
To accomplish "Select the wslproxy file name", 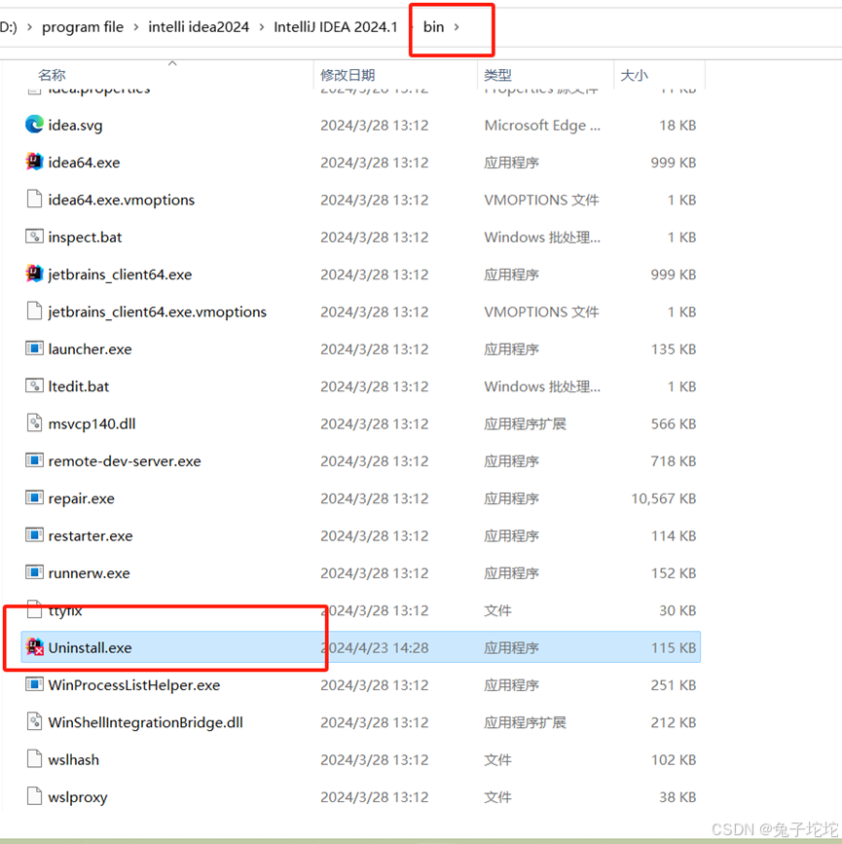I will (78, 797).
